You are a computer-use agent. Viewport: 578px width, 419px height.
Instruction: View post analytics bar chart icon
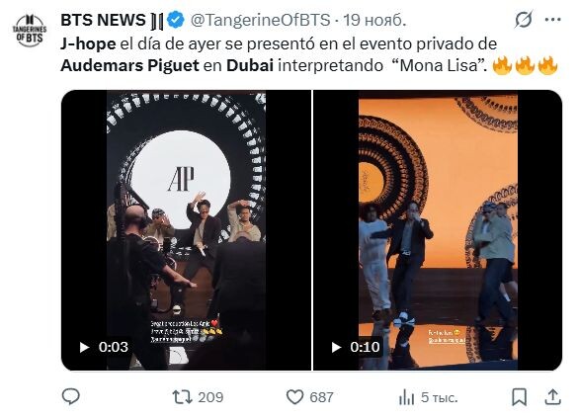click(x=406, y=397)
